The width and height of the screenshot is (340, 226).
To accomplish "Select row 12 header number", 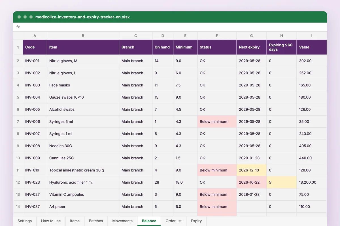I will click(x=18, y=182).
